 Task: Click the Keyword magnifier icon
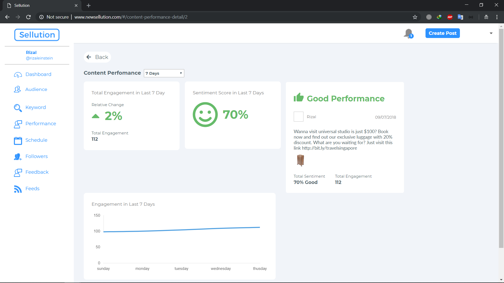tap(18, 108)
